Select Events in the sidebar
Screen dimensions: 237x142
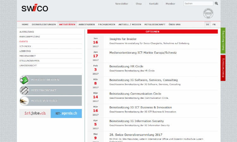pyautogui.click(x=24, y=41)
